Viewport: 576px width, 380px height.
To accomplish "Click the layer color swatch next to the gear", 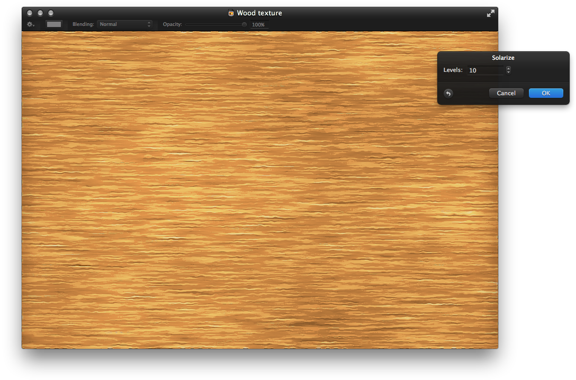I will click(53, 24).
